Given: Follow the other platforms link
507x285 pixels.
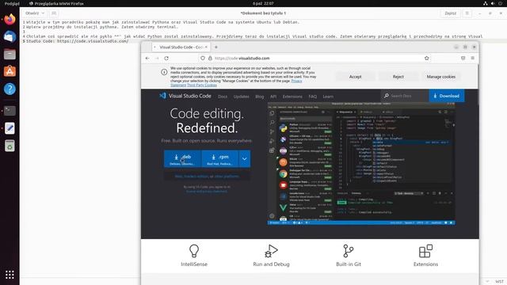Looking at the screenshot, I should click(x=227, y=177).
